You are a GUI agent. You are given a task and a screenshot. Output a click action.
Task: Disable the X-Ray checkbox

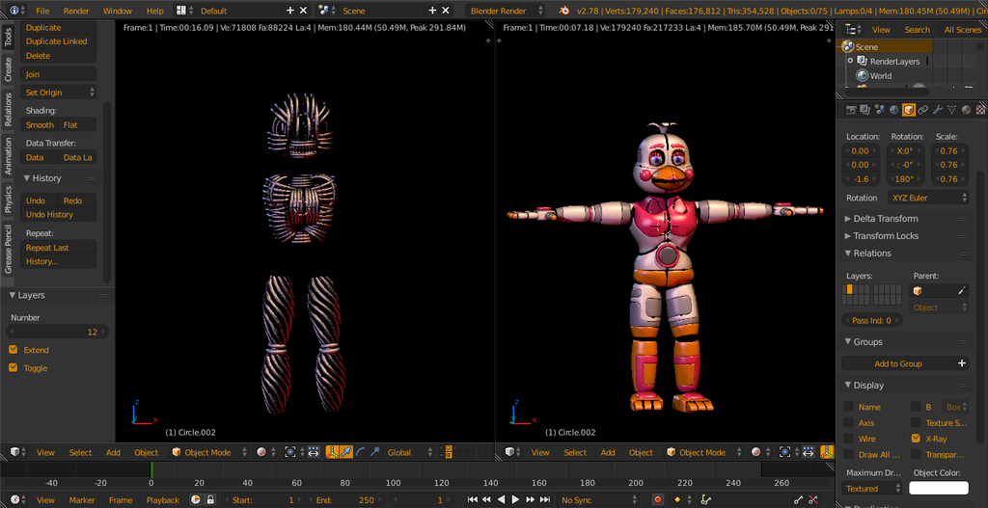tap(916, 439)
